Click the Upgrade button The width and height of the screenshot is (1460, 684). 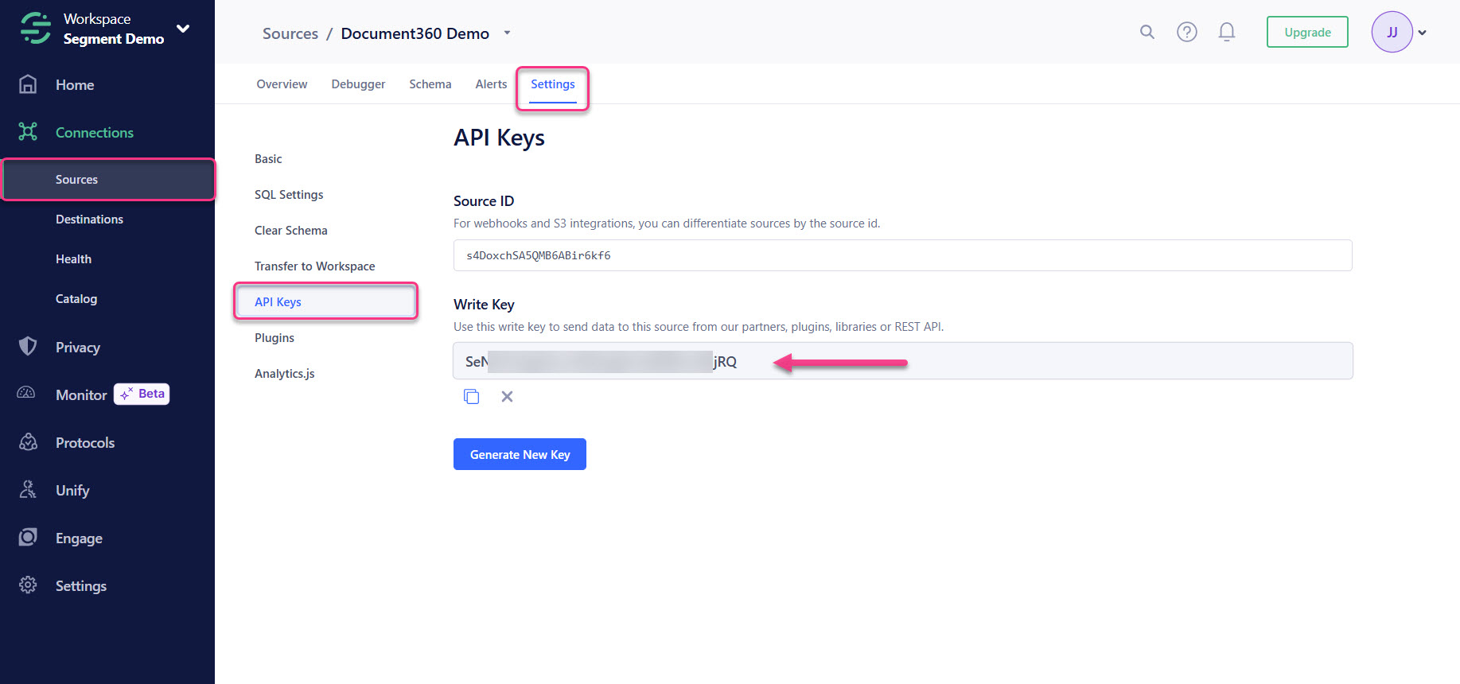[x=1307, y=32]
